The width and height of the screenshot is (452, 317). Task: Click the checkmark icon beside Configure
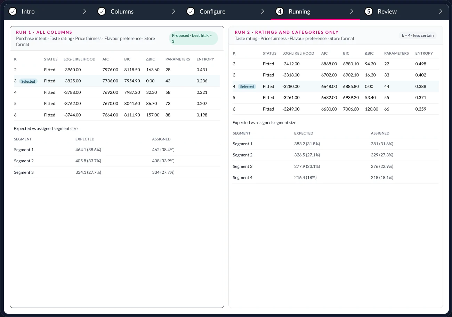point(191,11)
